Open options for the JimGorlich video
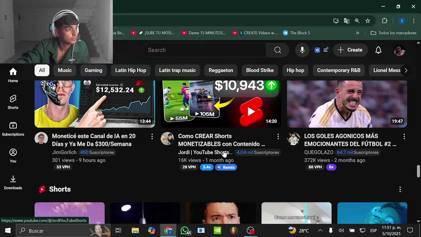The width and height of the screenshot is (421, 237). (152, 137)
